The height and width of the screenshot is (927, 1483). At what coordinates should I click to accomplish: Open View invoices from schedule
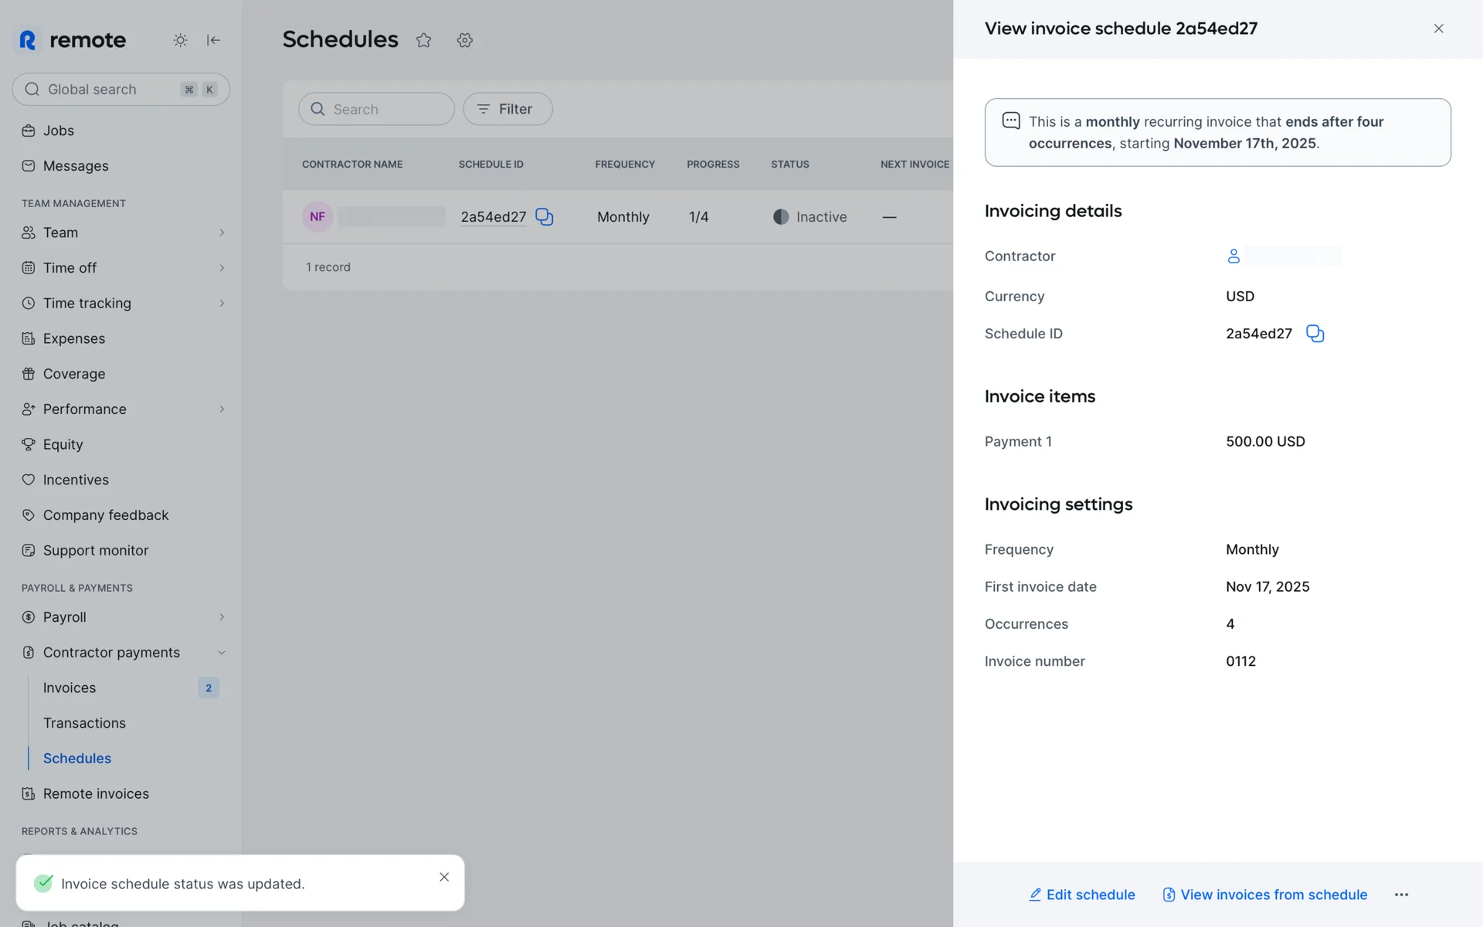tap(1264, 895)
